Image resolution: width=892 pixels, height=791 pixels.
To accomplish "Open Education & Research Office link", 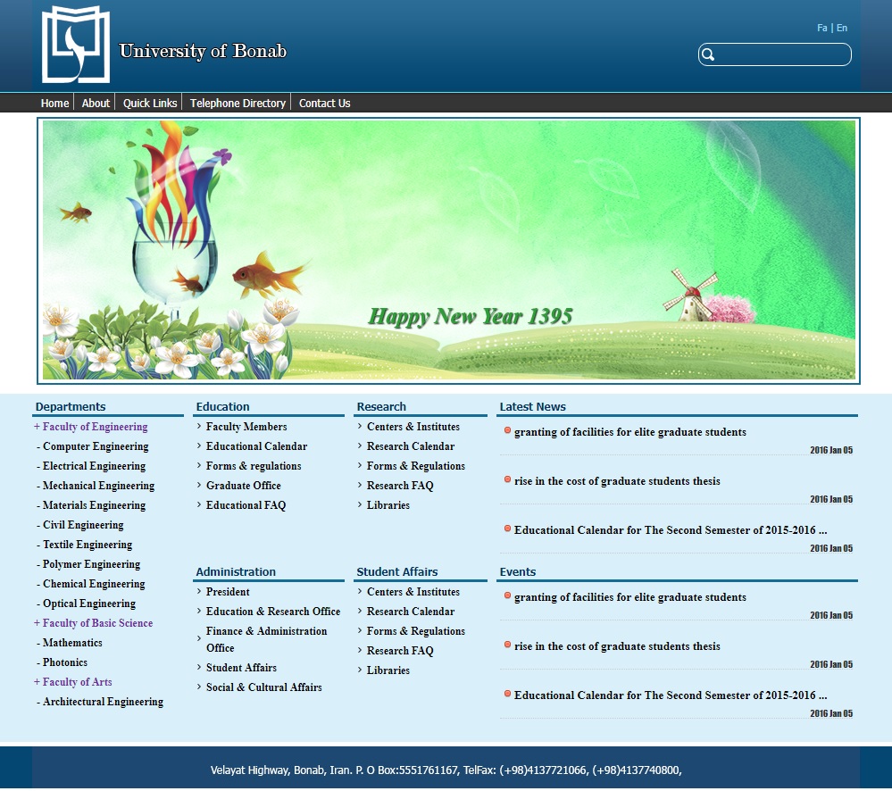I will pos(273,612).
